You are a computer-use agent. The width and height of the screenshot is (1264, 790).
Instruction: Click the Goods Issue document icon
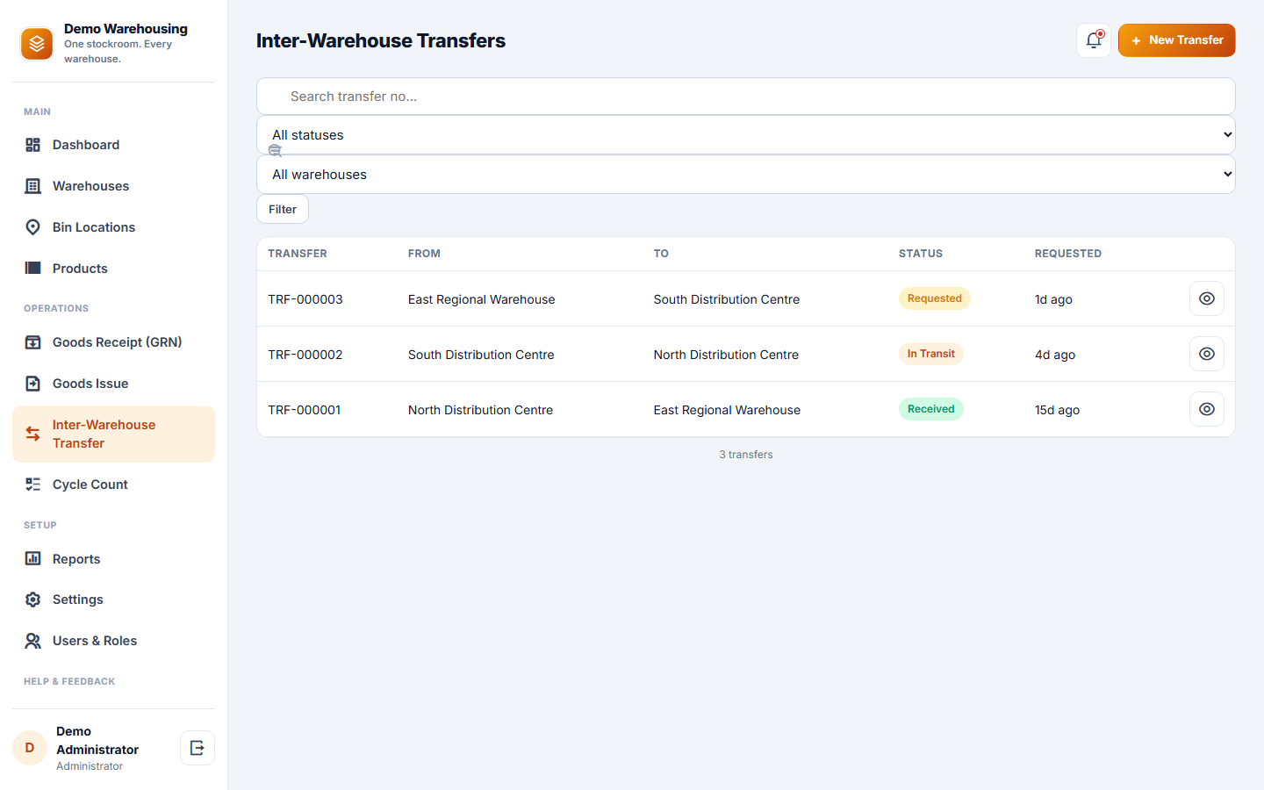32,384
